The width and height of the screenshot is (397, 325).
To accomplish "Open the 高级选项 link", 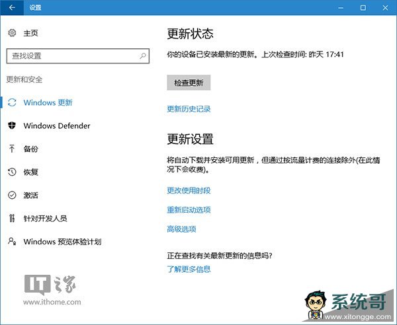I will 181,229.
